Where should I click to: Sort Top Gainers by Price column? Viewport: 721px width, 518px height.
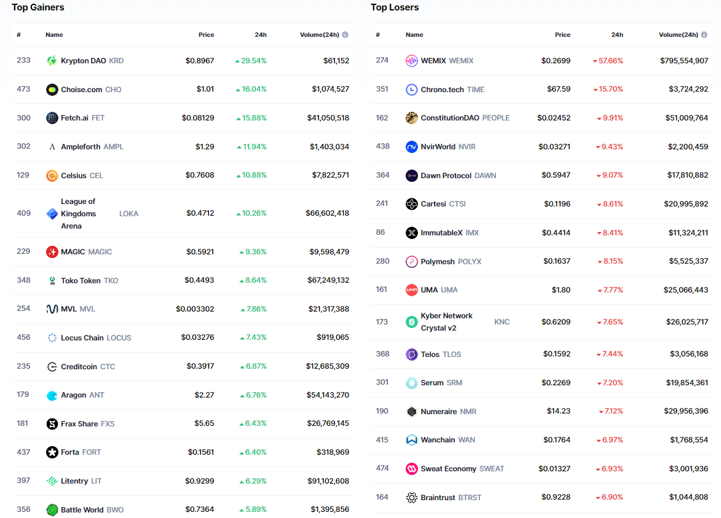tap(206, 35)
